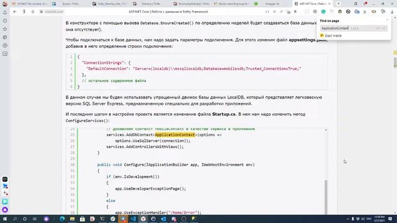The image size is (397, 223).
Task: Go to previous find match arrow
Action: coord(378,28)
